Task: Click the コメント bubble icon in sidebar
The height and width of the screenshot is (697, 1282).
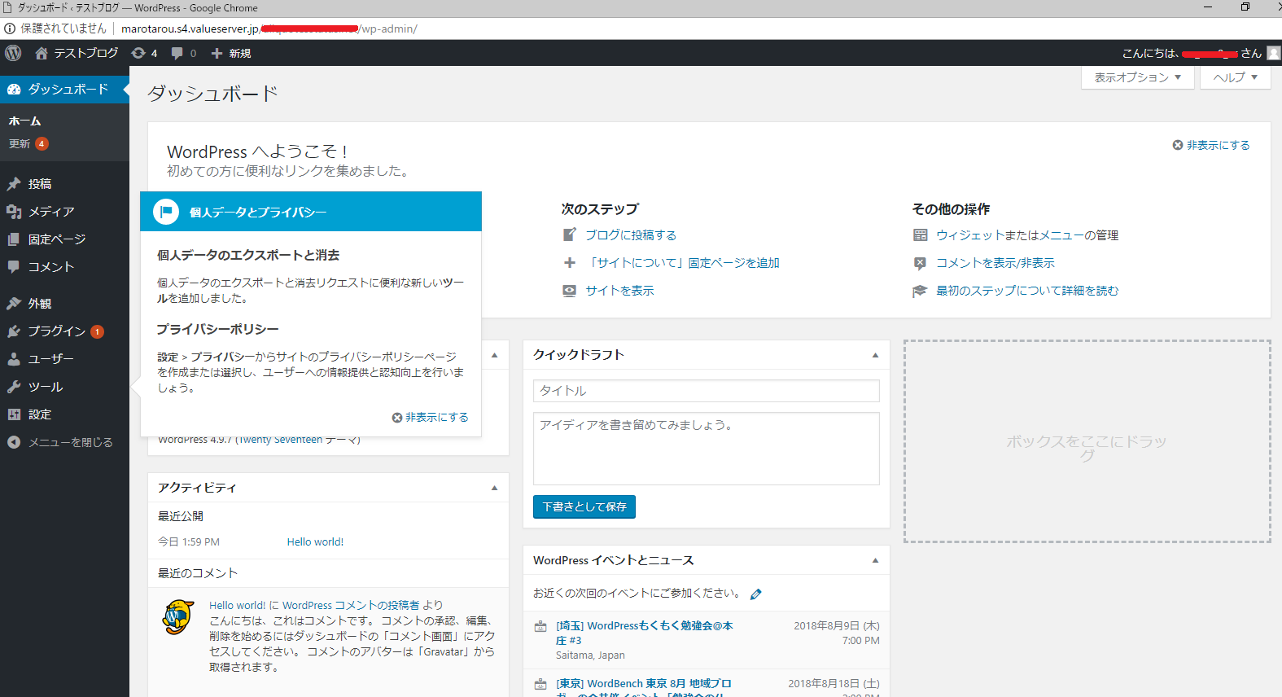Action: pyautogui.click(x=14, y=267)
